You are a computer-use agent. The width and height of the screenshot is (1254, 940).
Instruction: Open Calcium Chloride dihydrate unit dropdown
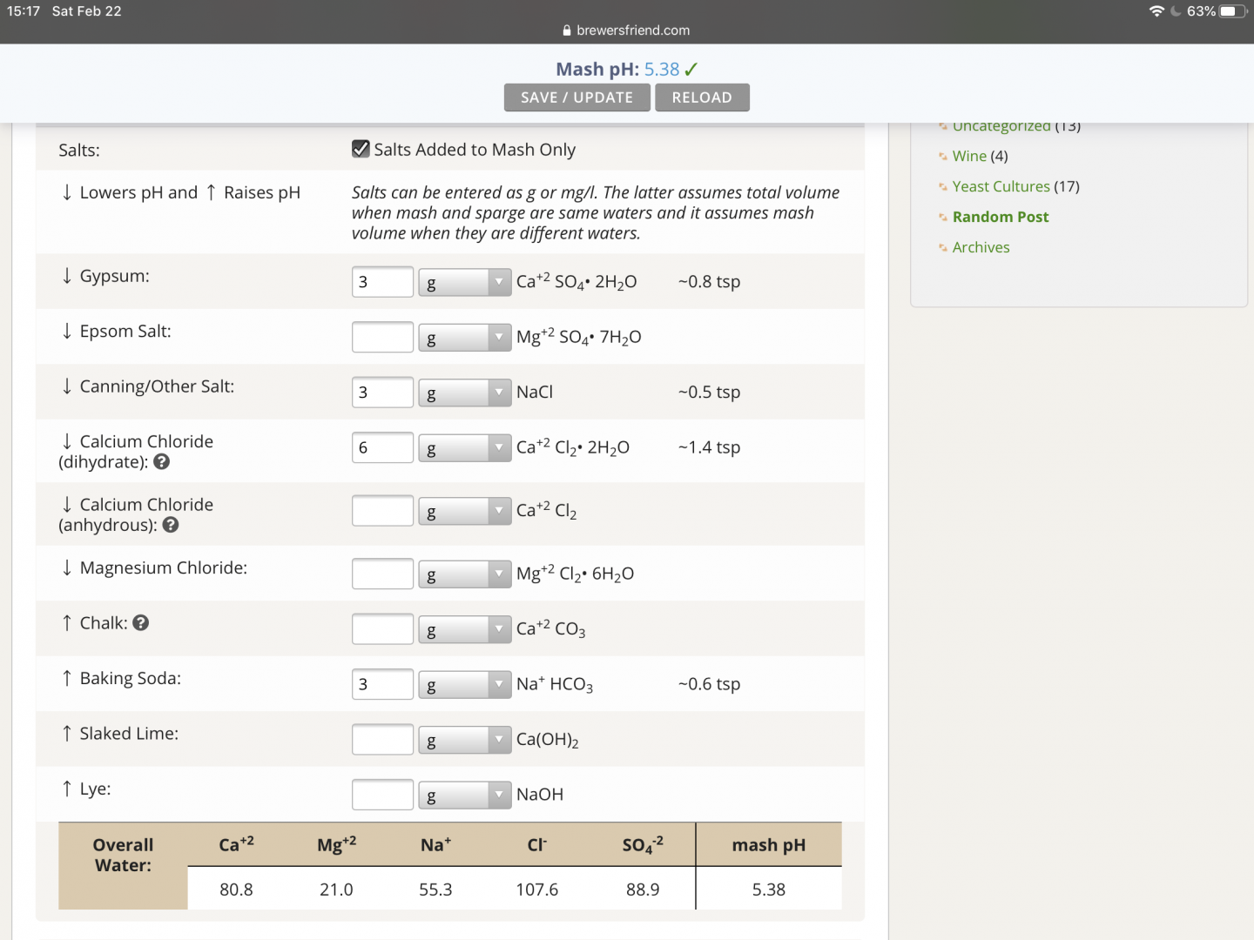465,448
